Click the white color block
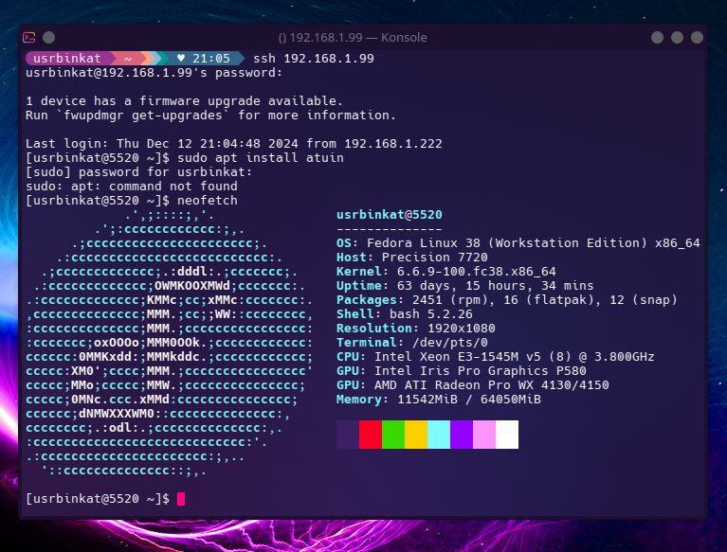The width and height of the screenshot is (727, 552). [507, 435]
